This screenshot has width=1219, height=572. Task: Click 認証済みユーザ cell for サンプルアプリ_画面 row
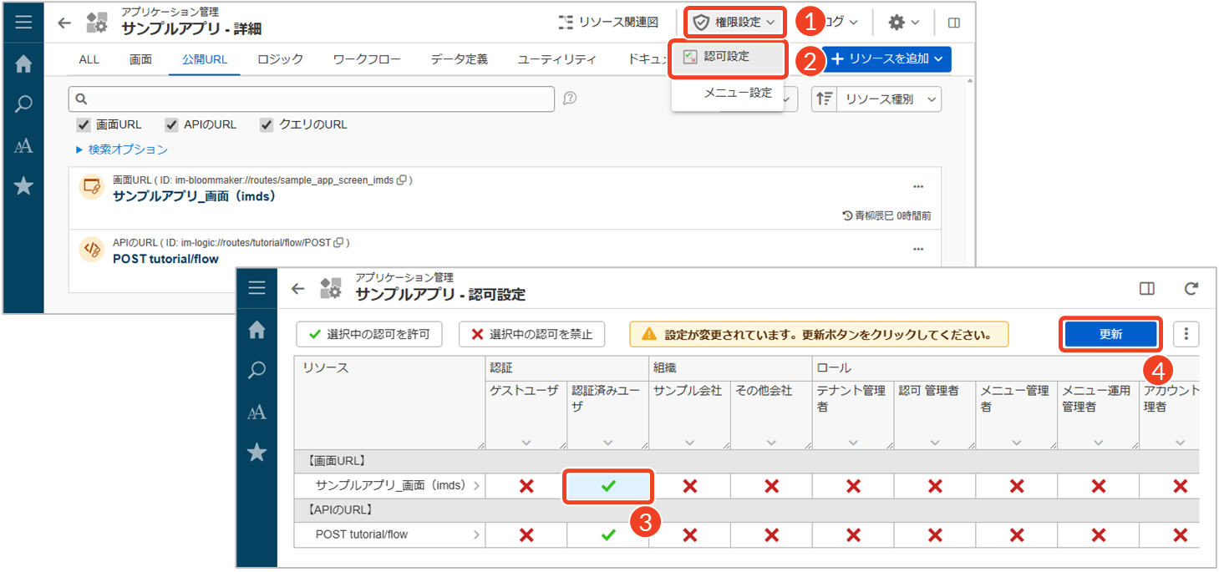click(607, 486)
